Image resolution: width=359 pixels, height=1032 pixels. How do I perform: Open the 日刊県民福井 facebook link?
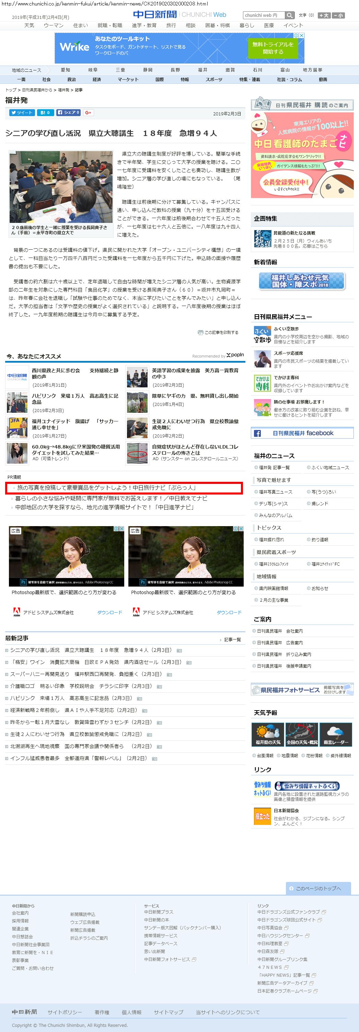coord(302,433)
